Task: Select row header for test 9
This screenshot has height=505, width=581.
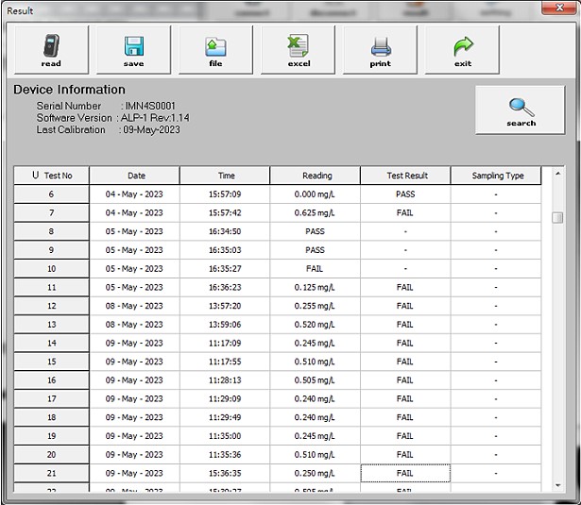Action: (52, 250)
